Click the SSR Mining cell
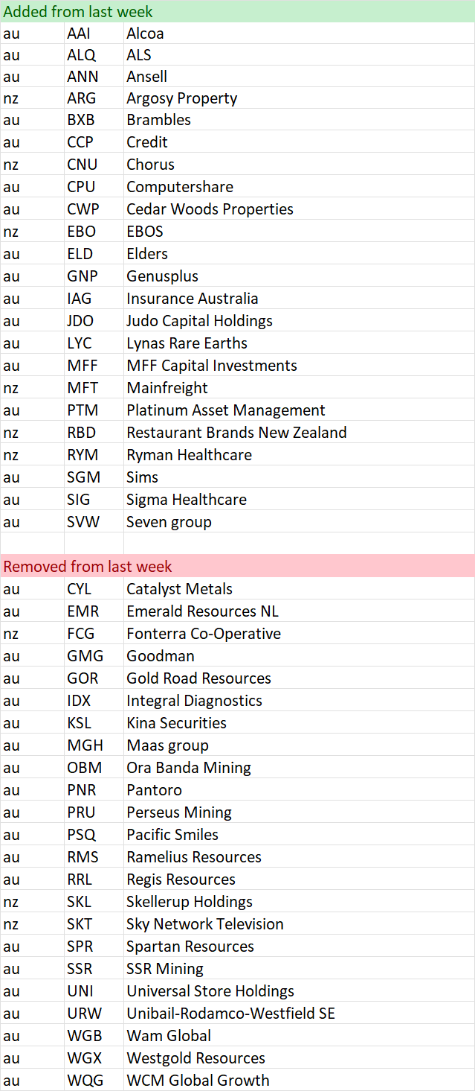475x1091 pixels. coord(299,968)
